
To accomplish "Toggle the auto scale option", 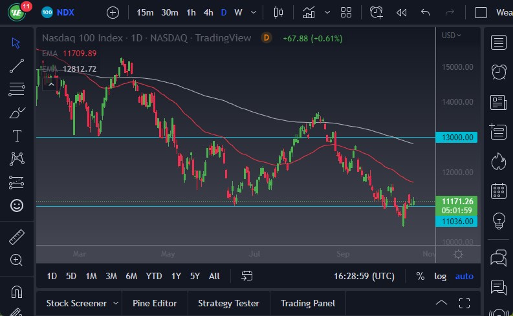I will [464, 276].
